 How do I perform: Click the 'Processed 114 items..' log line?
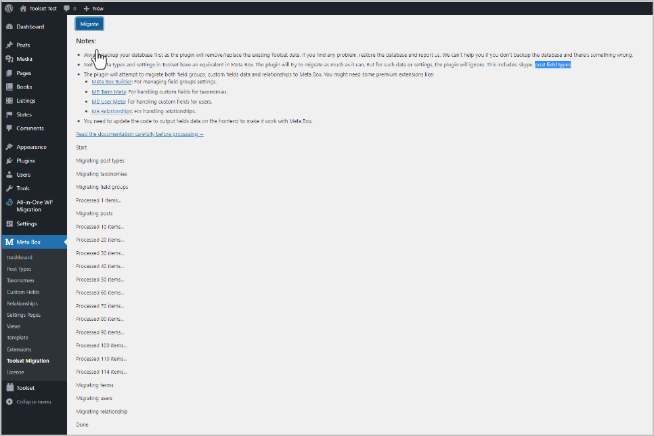coord(102,372)
